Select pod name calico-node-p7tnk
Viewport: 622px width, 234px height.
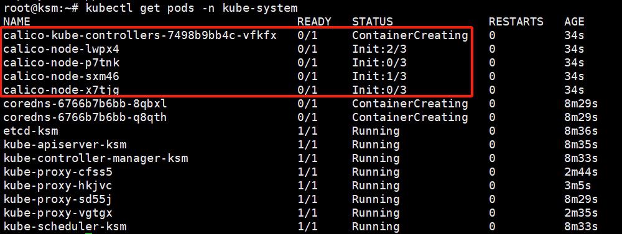pos(61,63)
